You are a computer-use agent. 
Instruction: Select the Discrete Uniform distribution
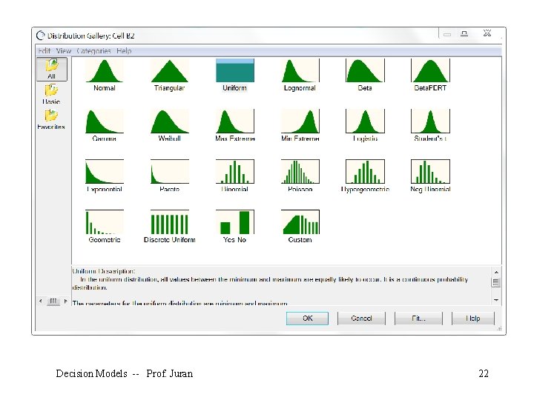[x=169, y=222]
